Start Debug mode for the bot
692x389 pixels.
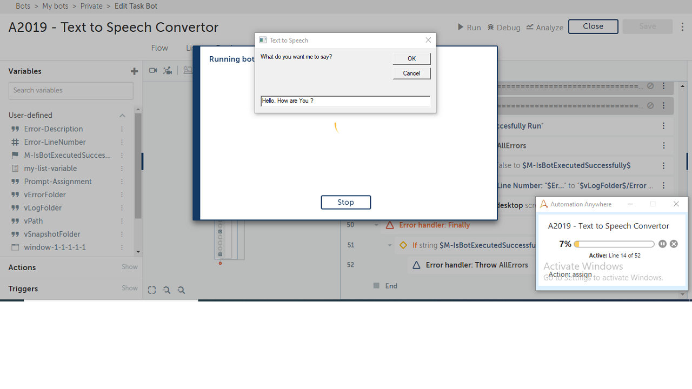504,27
